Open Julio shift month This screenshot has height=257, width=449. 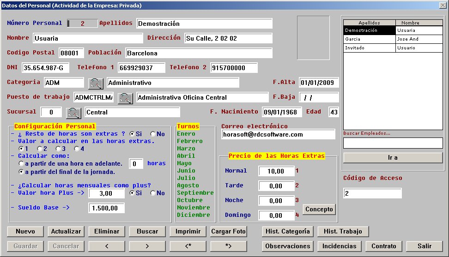186,178
